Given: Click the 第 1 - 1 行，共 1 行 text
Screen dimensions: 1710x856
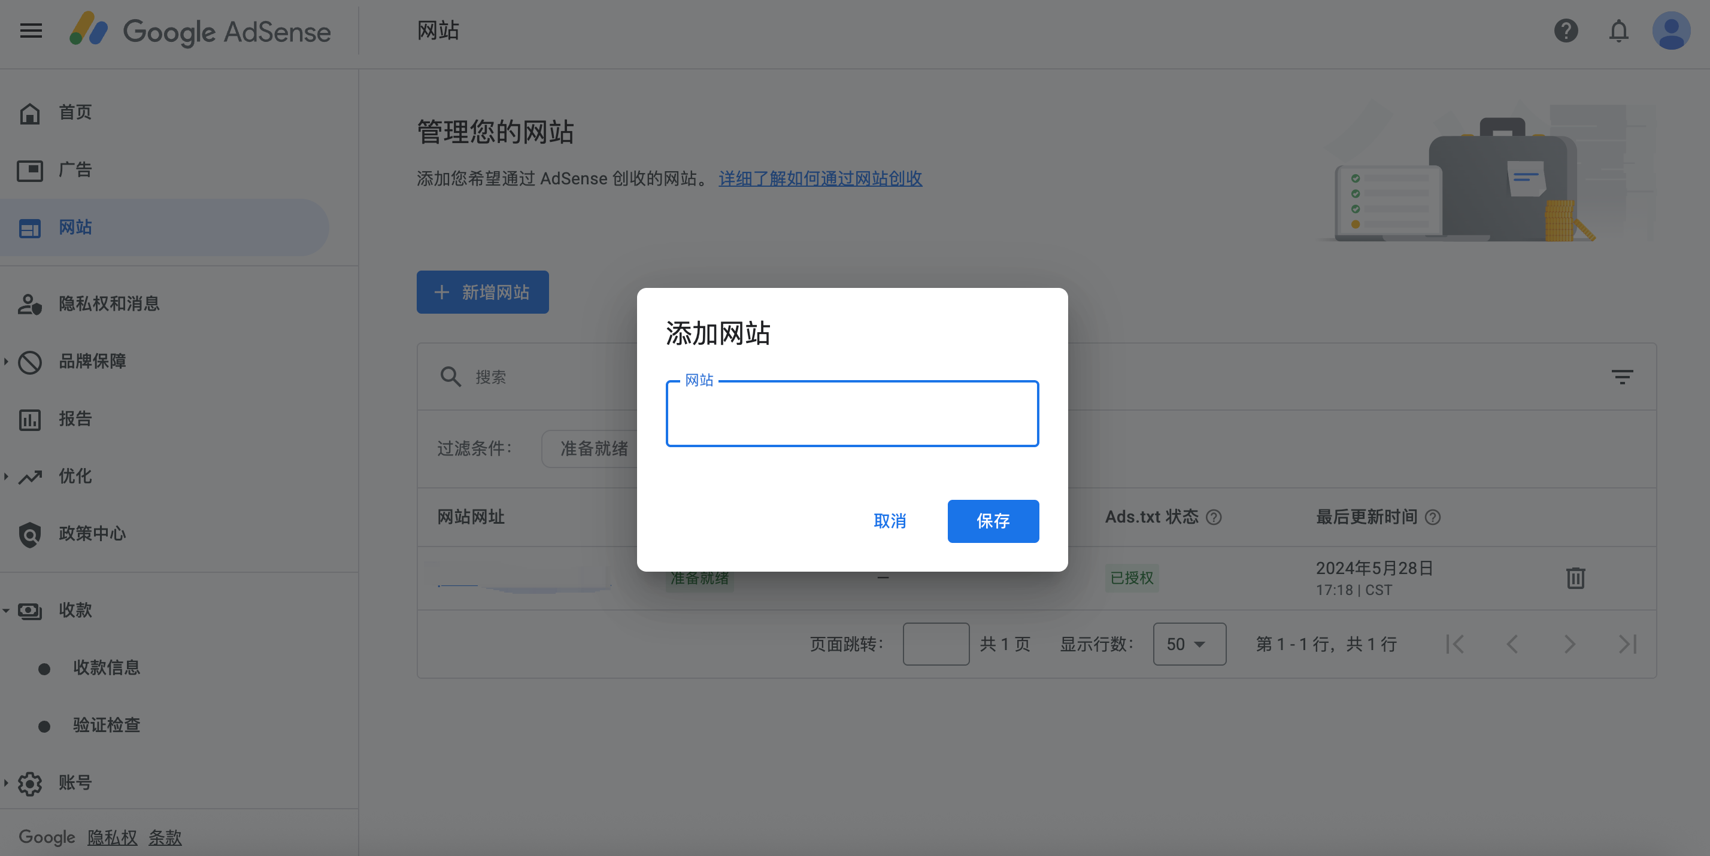Looking at the screenshot, I should coord(1326,643).
